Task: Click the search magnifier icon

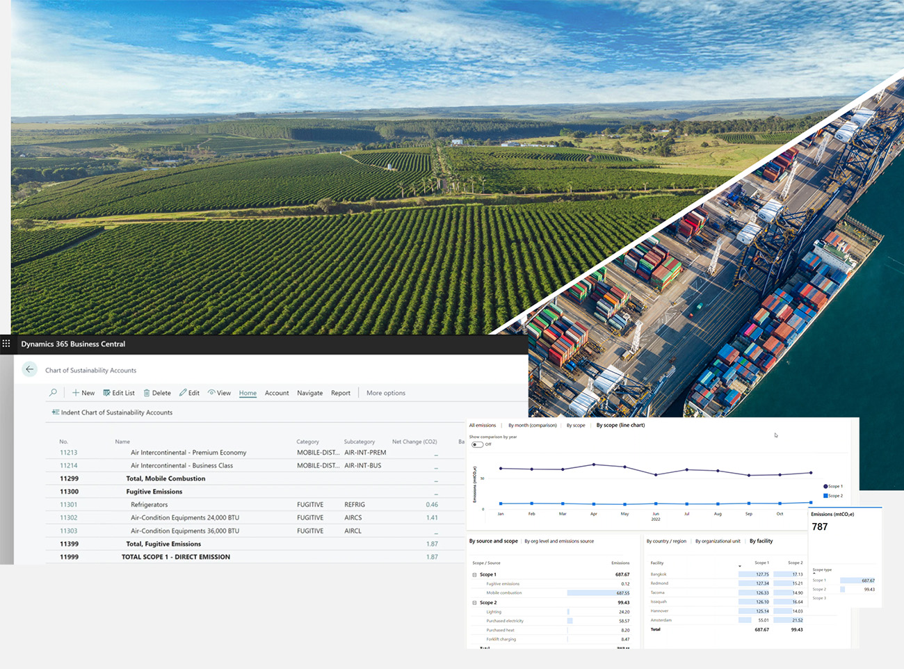Action: click(53, 393)
